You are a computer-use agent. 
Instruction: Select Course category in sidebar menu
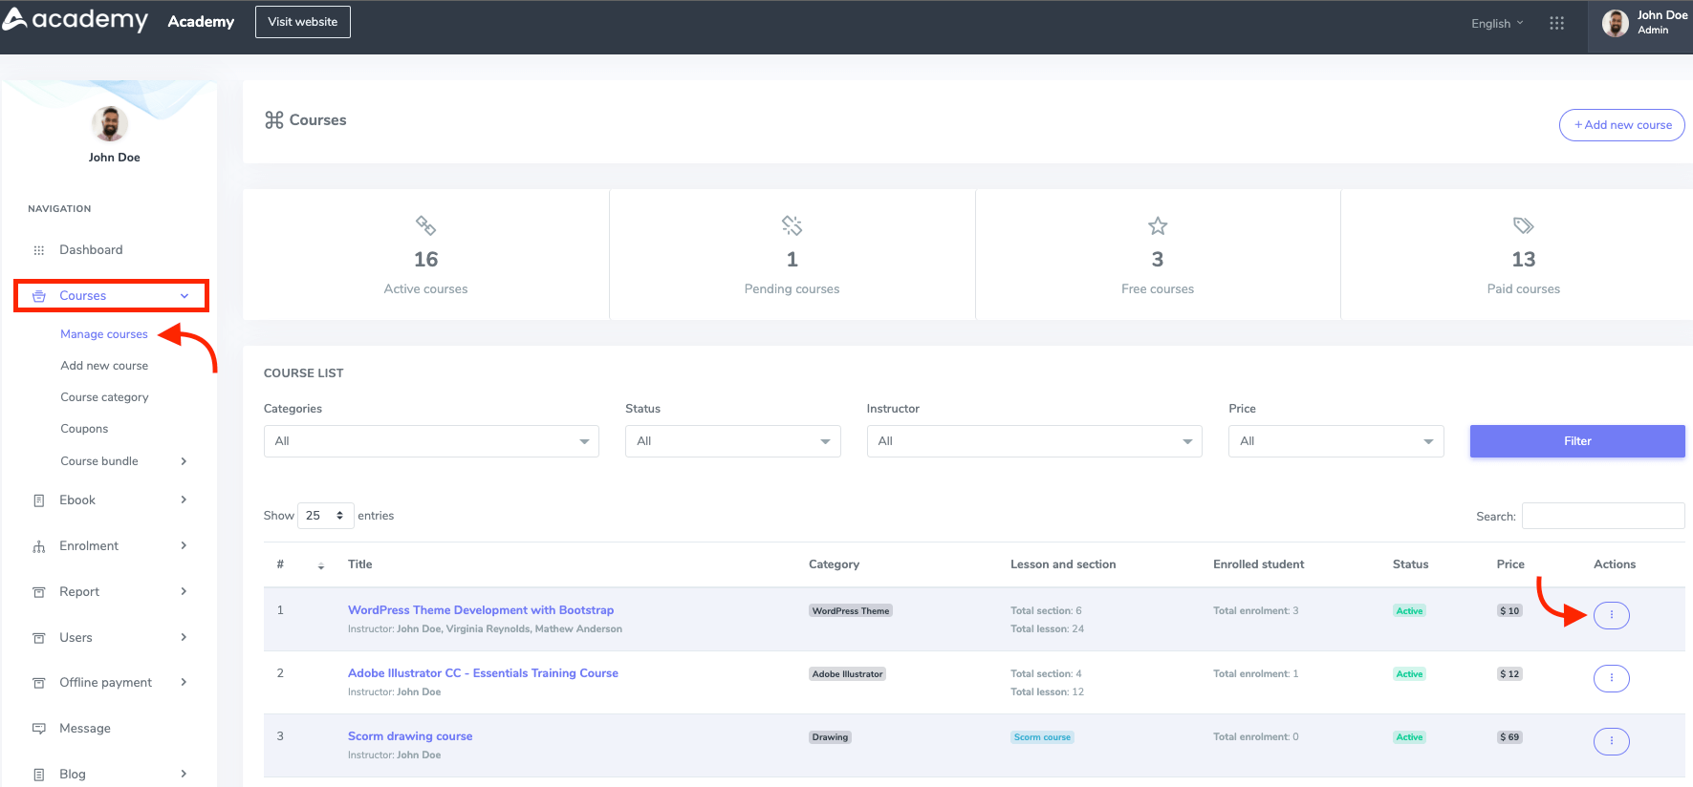104,397
